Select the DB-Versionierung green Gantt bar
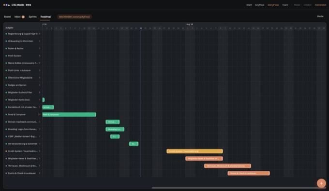Screen dimensions: 329x191 click(x=134, y=144)
